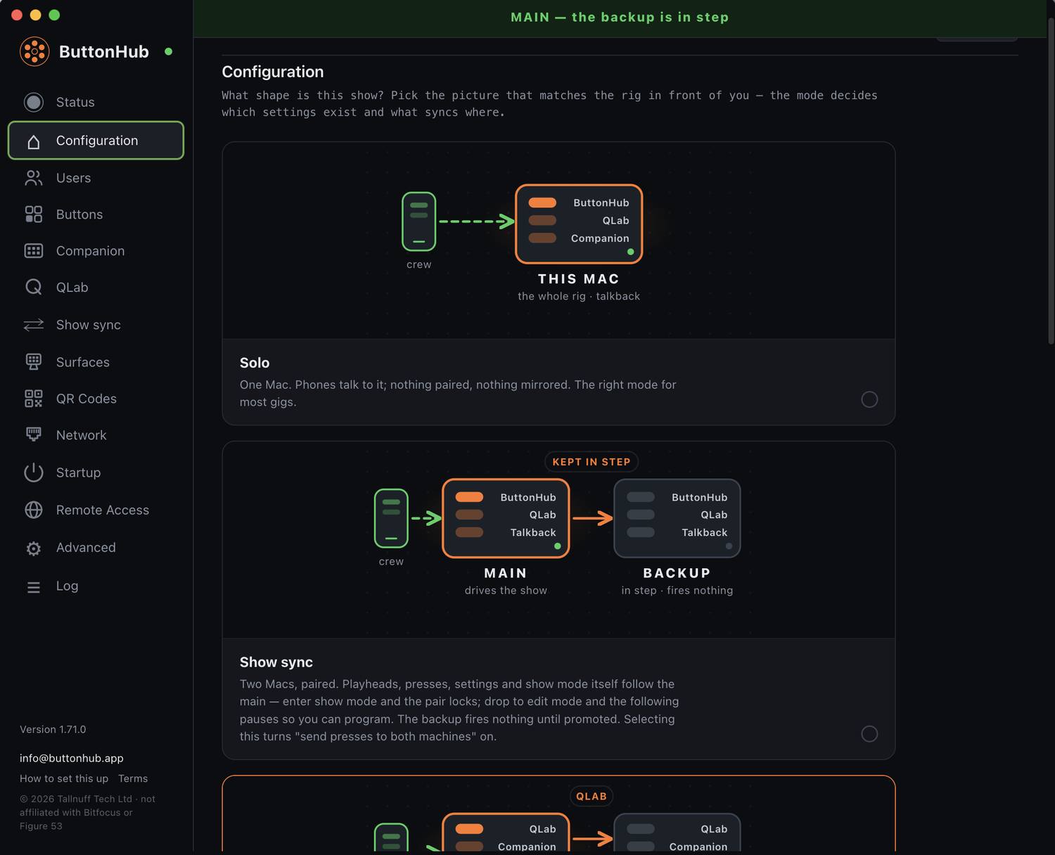Screen dimensions: 1055x855
Task: Click the "THIS MAC" label
Action: (579, 279)
